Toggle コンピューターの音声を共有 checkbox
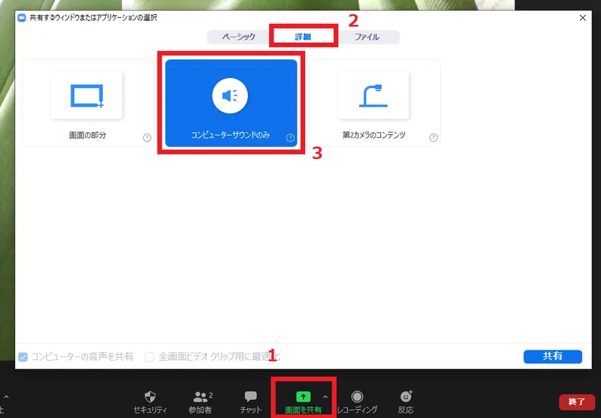The image size is (601, 418). [x=23, y=357]
